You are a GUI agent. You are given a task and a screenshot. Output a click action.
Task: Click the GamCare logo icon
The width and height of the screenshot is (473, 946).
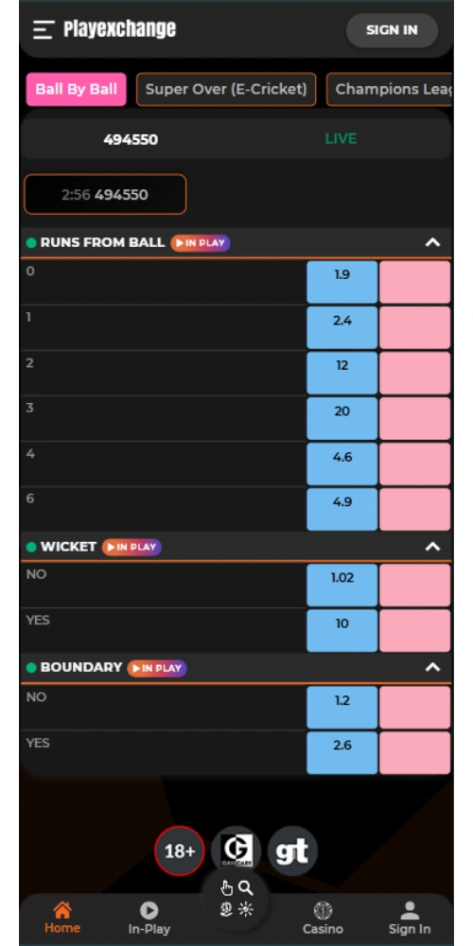[x=236, y=850]
